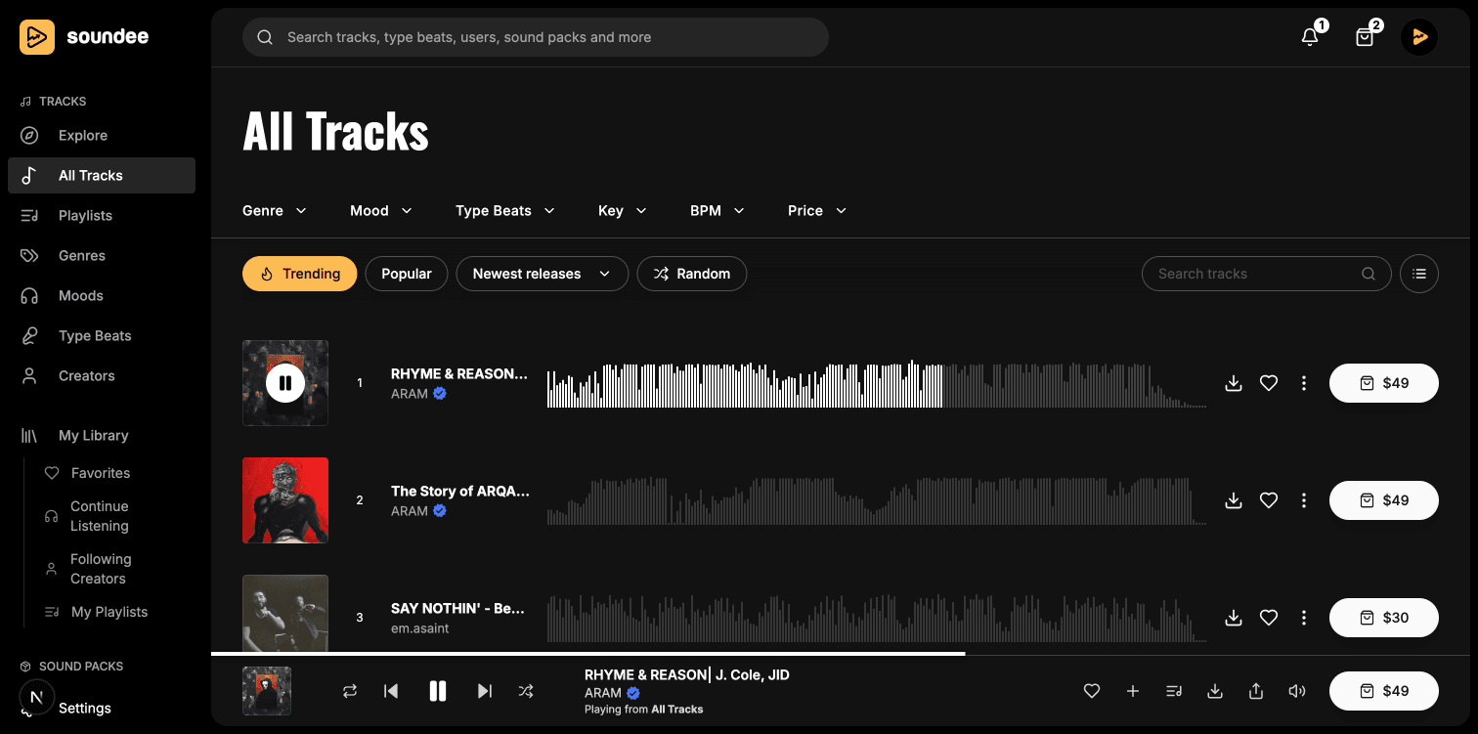Open the Following Creators page
1478x734 pixels.
(101, 568)
